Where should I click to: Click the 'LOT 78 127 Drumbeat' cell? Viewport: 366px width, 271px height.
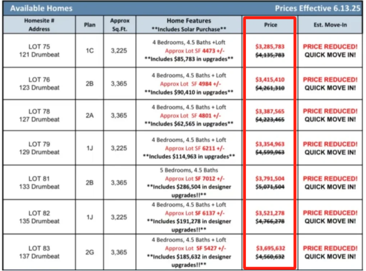(x=39, y=115)
